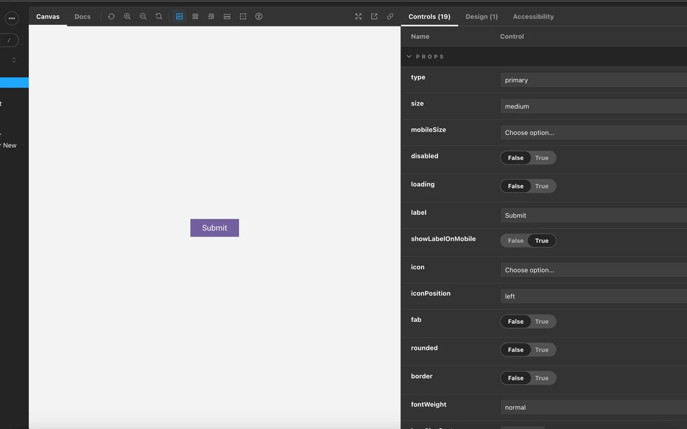Enable the measure tool icon

pyautogui.click(x=227, y=17)
